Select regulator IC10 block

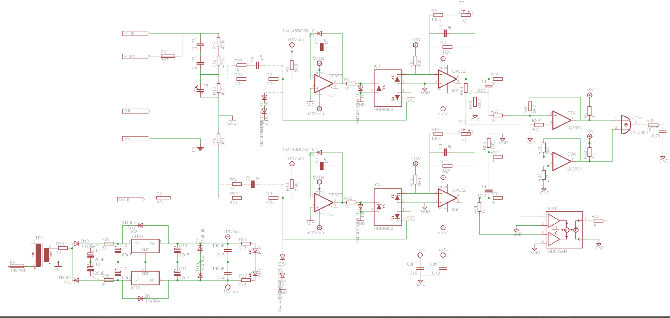tap(145, 278)
